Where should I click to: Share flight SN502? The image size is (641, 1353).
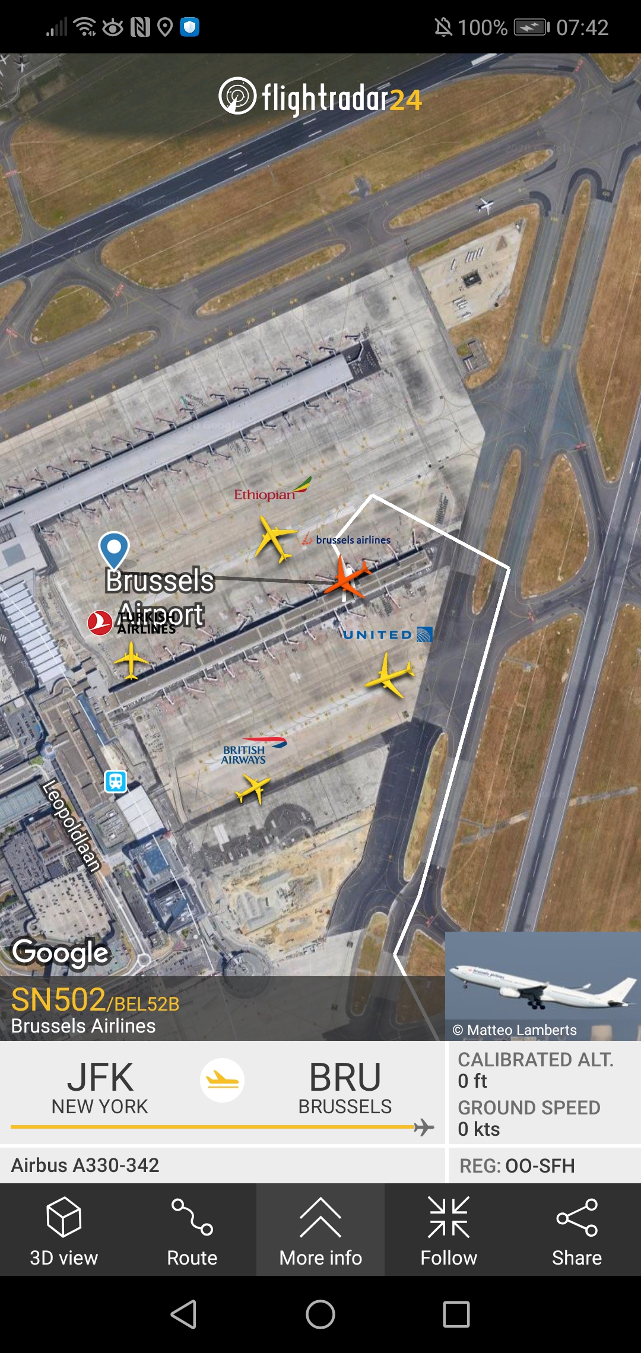[x=577, y=1230]
